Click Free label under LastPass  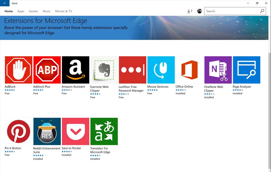121,97
